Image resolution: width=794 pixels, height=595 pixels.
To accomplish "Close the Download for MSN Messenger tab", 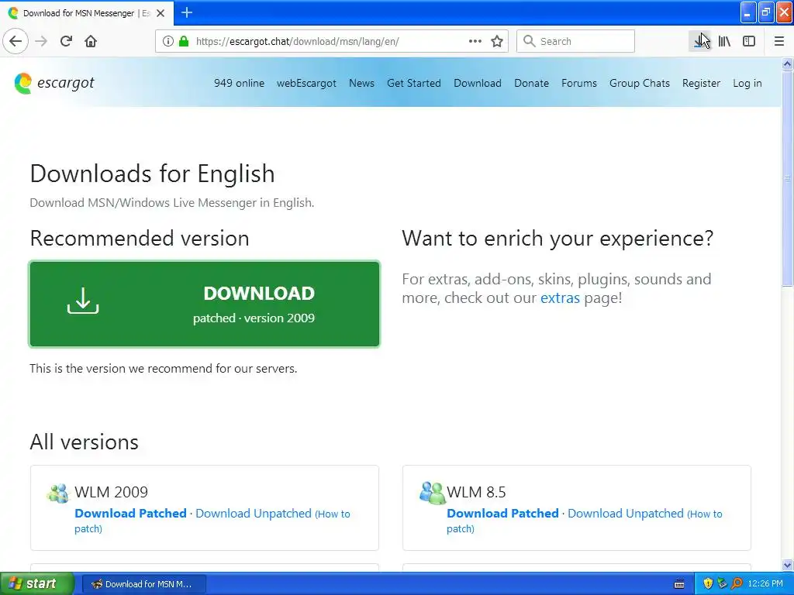I will tap(161, 13).
